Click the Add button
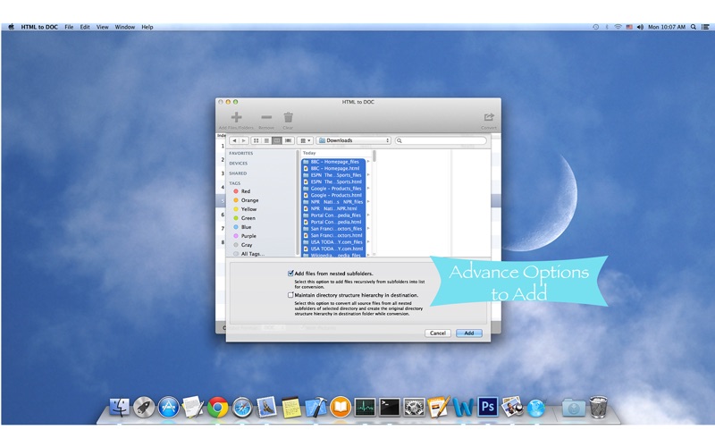 point(468,333)
